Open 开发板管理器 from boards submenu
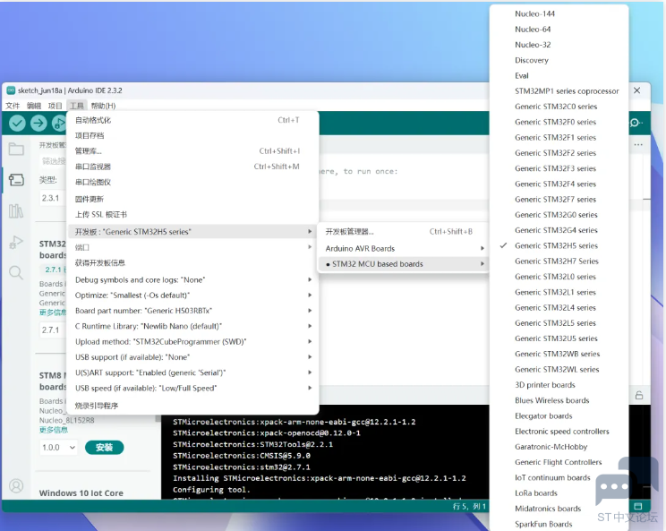The height and width of the screenshot is (531, 666). tap(403, 232)
